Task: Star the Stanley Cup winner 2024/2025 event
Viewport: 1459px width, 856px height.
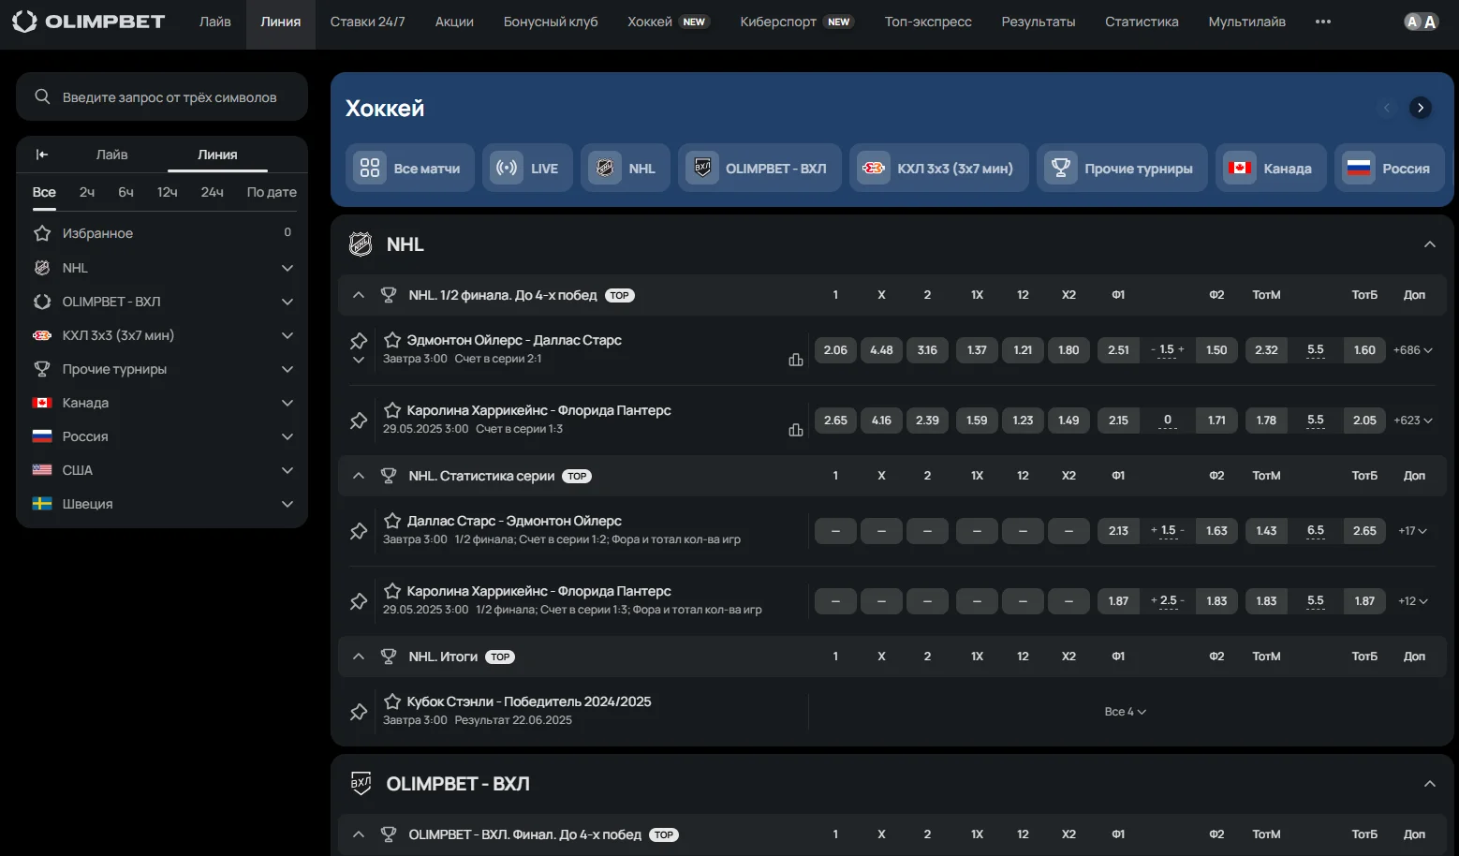Action: click(392, 701)
